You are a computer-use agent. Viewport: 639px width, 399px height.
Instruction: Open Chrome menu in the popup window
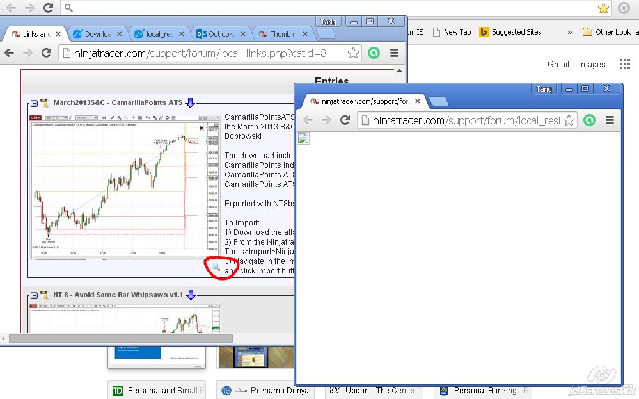[x=610, y=120]
